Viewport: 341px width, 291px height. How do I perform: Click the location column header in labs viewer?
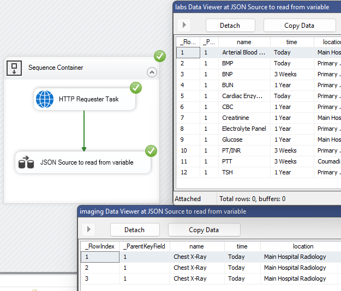tap(327, 42)
